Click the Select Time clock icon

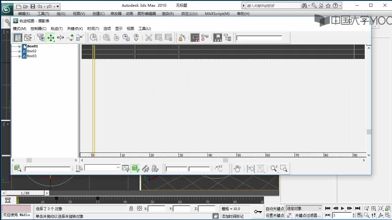click(94, 38)
